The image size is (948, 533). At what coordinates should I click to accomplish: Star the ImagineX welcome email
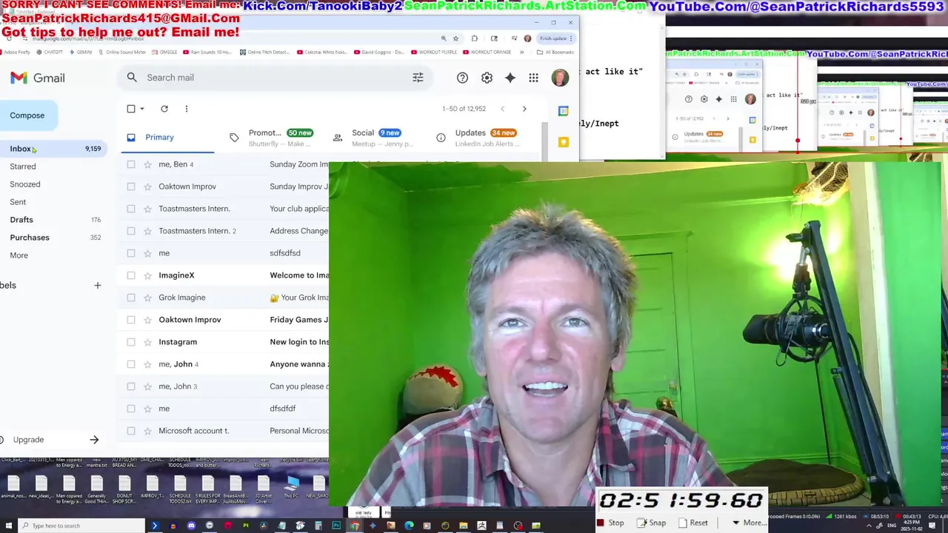tap(147, 275)
